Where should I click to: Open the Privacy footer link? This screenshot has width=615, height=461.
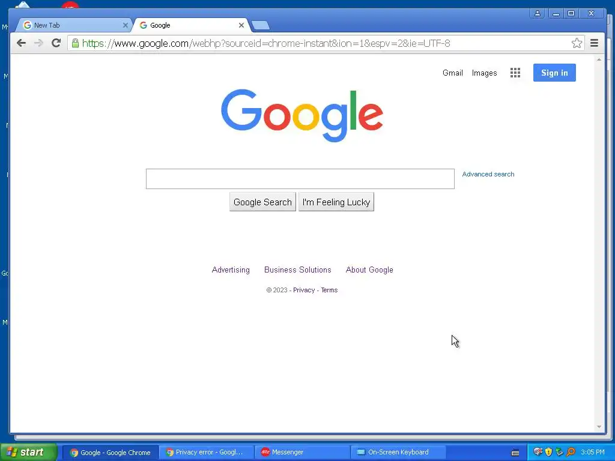pyautogui.click(x=304, y=290)
